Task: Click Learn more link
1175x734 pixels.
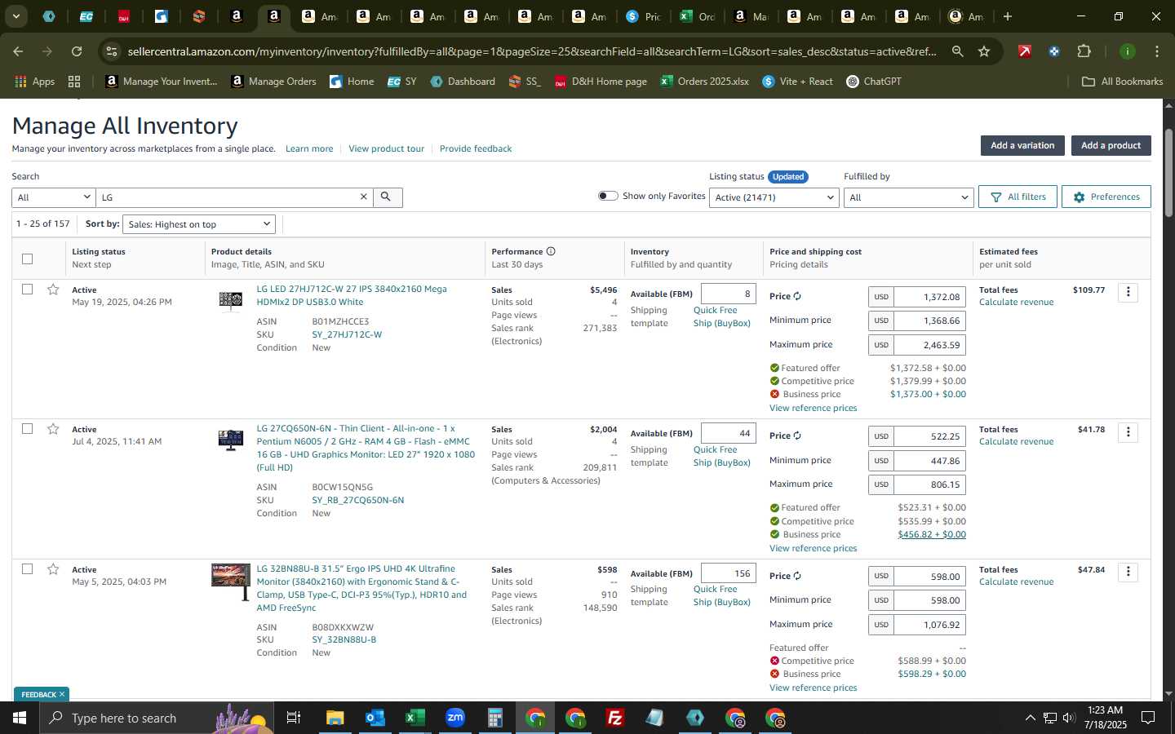Action: pos(309,148)
